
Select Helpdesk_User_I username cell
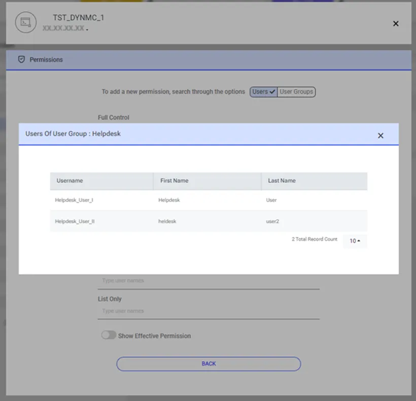pos(74,200)
